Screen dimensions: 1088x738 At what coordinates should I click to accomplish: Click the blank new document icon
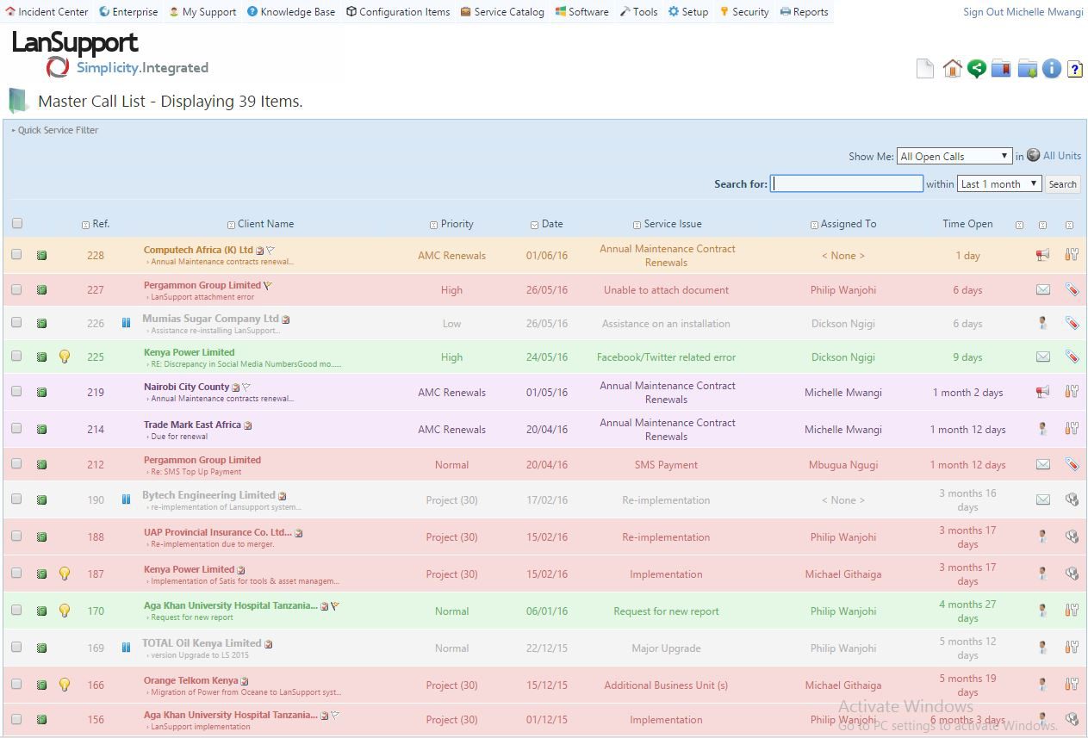point(925,69)
